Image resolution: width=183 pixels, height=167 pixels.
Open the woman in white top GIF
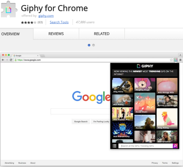(x=145, y=137)
